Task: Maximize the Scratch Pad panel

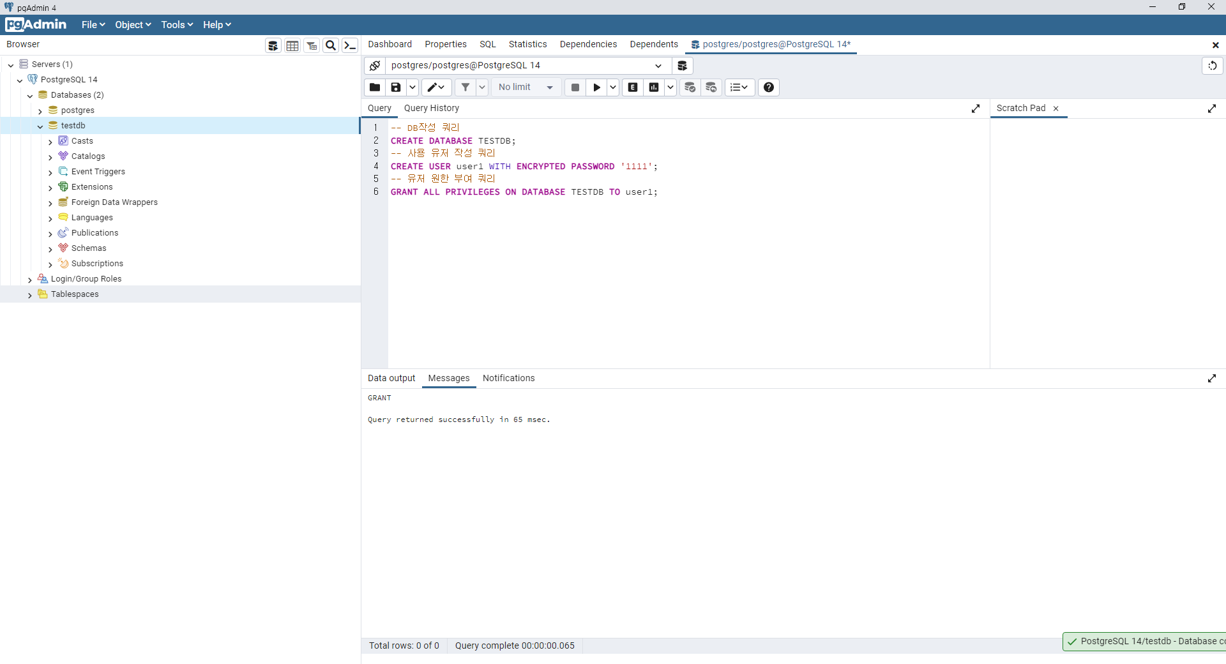Action: point(1212,109)
